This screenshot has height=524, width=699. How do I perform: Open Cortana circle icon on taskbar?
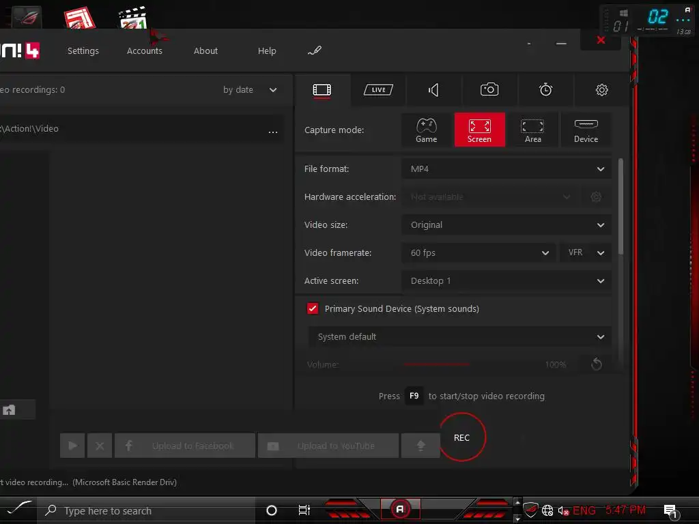[272, 510]
